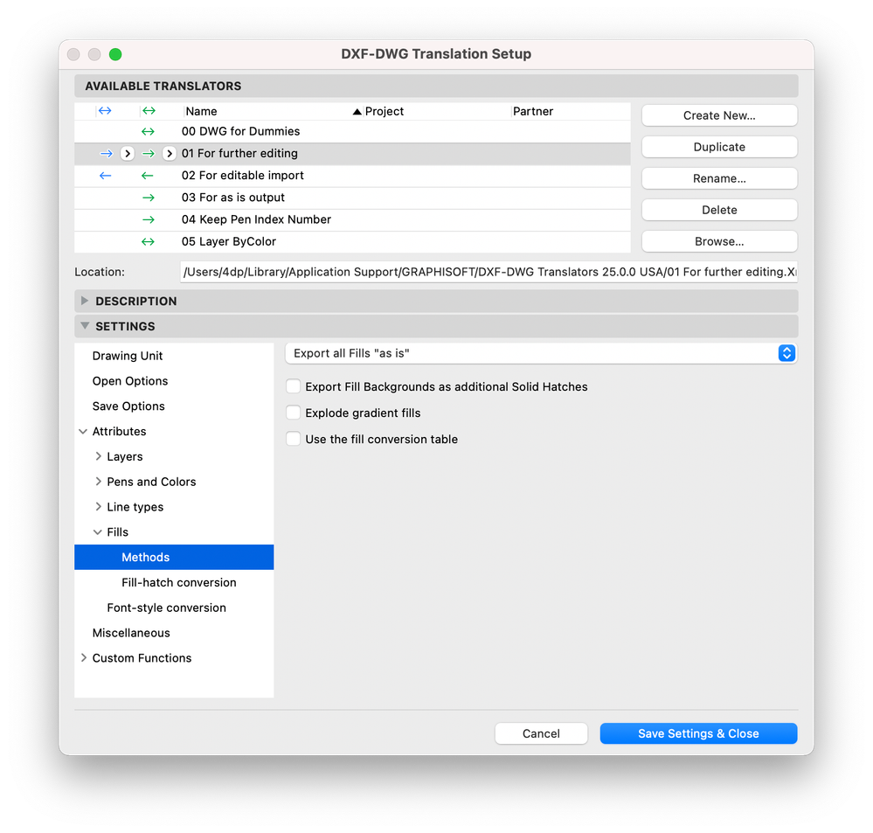Screen dimensions: 873x833
Task: Click the Partner column header
Action: click(x=533, y=111)
